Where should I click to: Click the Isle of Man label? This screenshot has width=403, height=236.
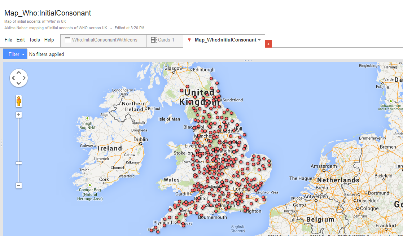tap(169, 119)
